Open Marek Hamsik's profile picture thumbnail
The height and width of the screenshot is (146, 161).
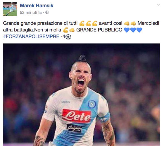10,9
